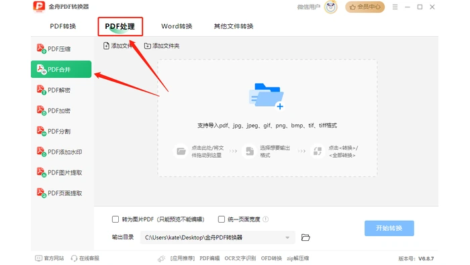This screenshot has height=265, width=470.
Task: Enable 转为图片PDF checkbox
Action: pos(115,219)
